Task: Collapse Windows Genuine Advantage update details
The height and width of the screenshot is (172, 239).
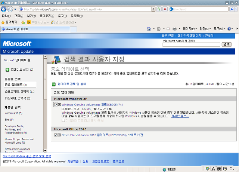Action: pos(59,105)
